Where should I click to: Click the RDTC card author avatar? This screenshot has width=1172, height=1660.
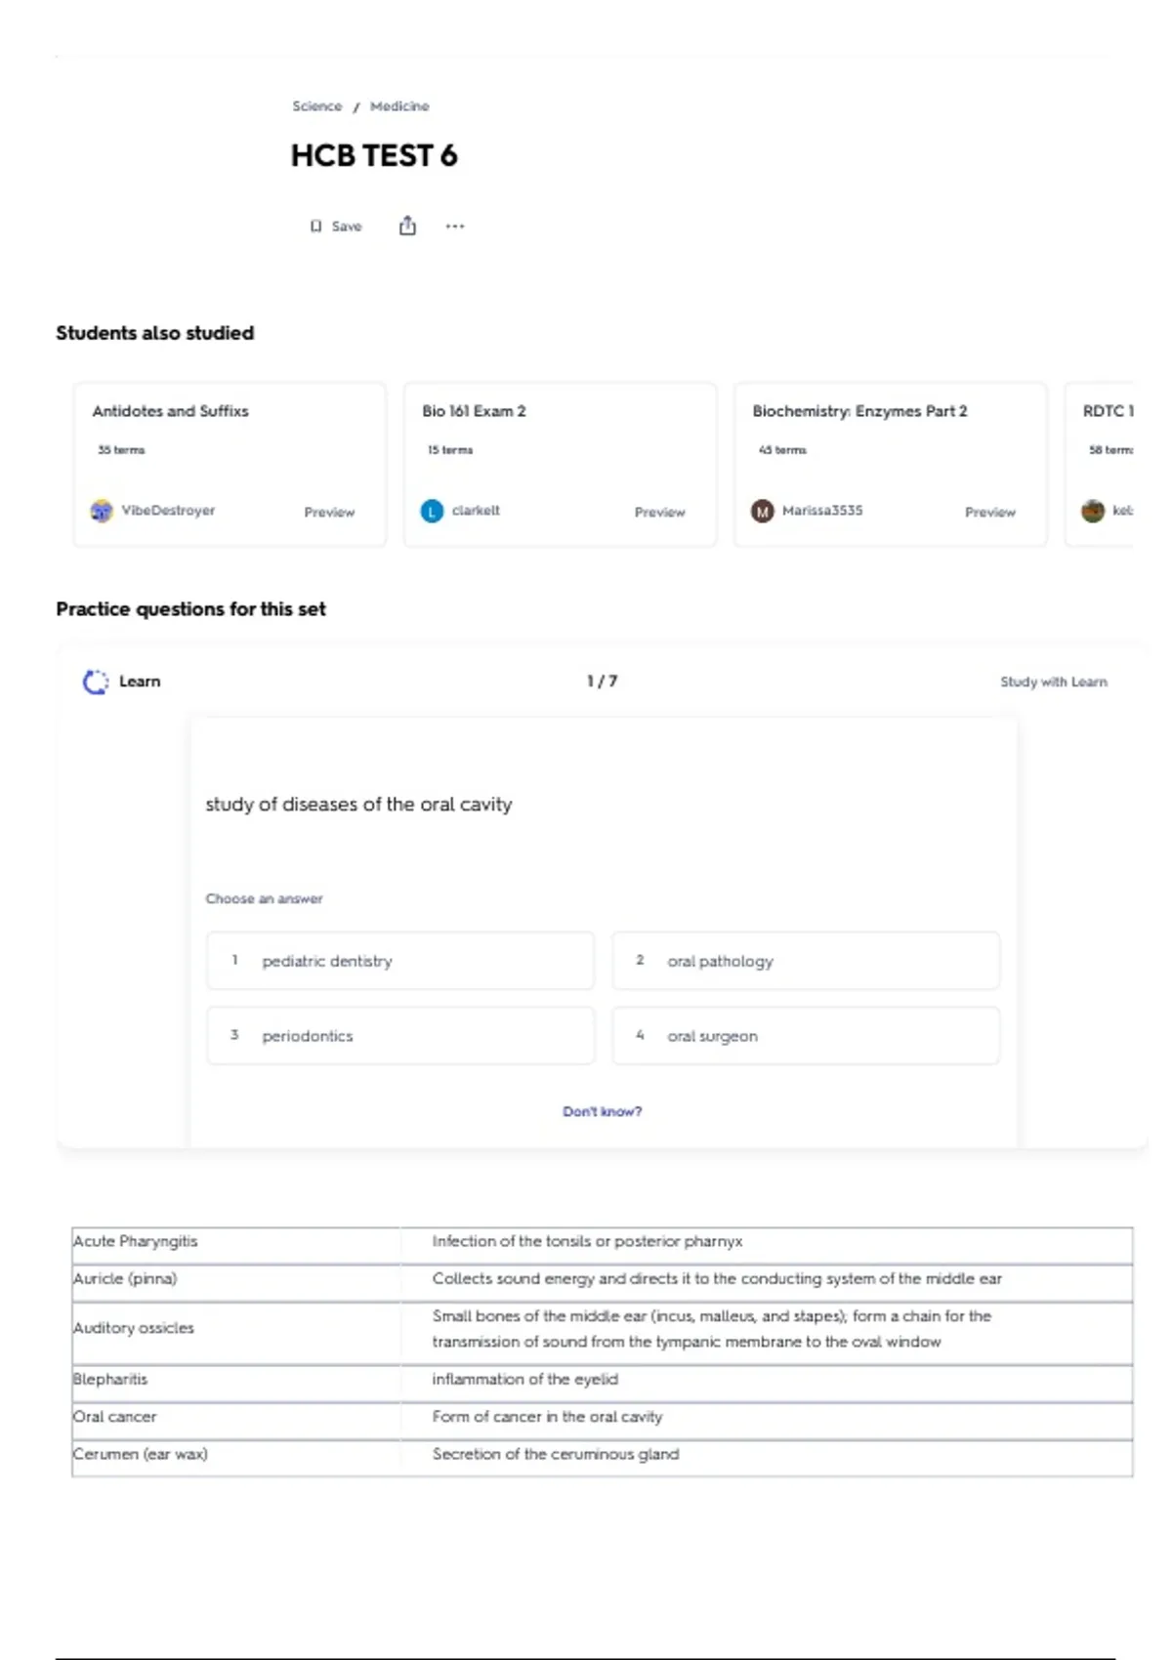pos(1093,511)
